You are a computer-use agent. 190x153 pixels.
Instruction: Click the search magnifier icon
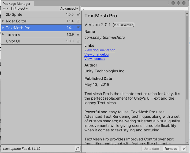pyautogui.click(x=83, y=9)
